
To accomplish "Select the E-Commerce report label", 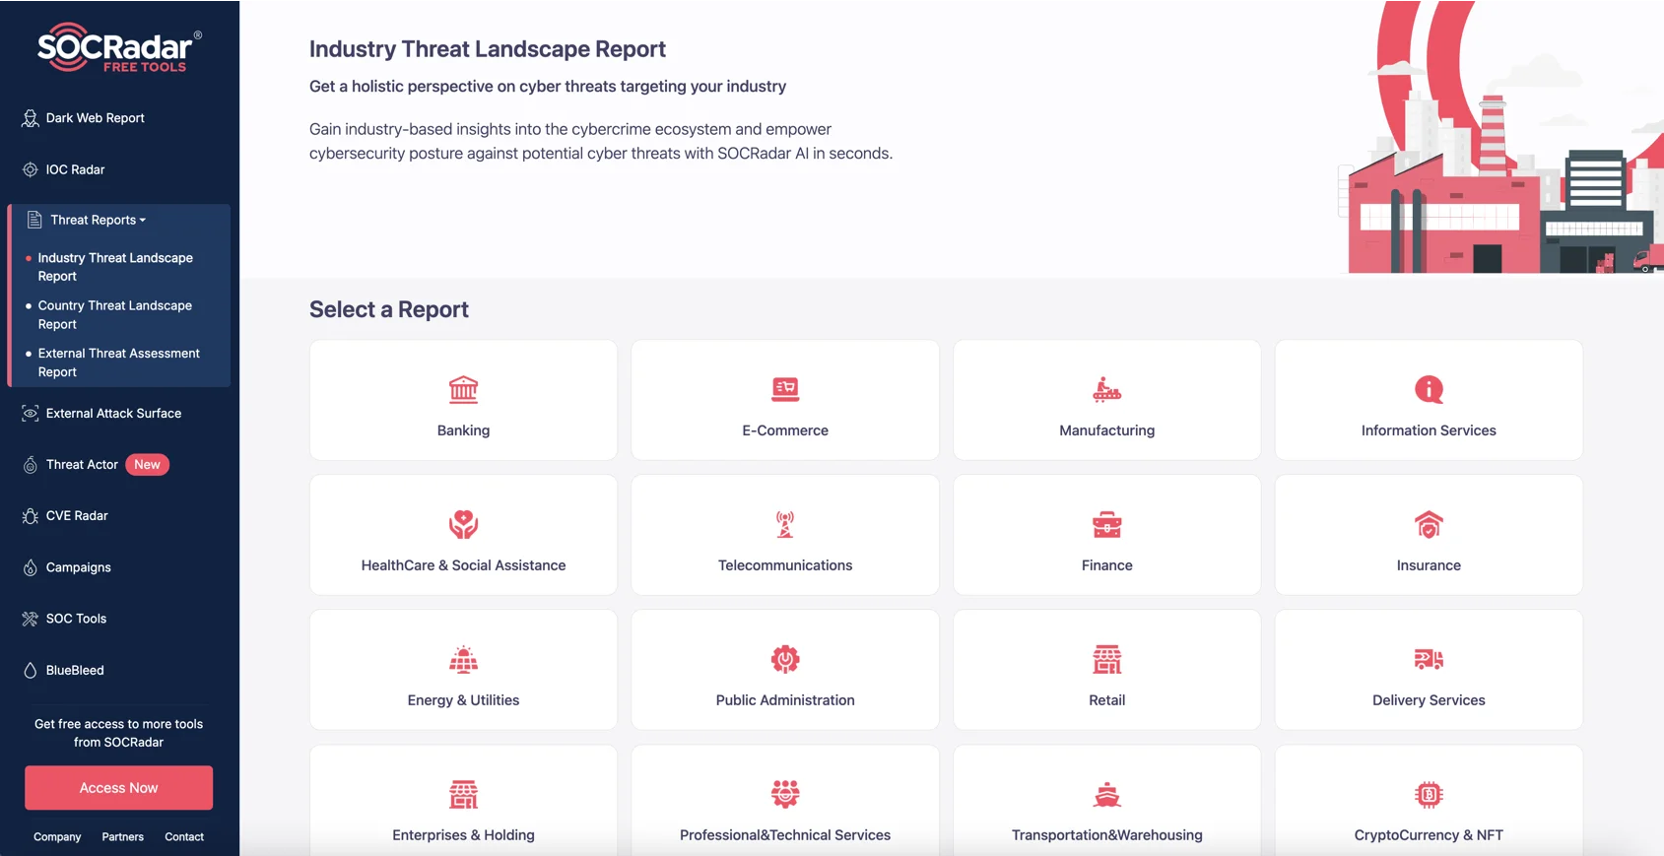I will pyautogui.click(x=785, y=430).
